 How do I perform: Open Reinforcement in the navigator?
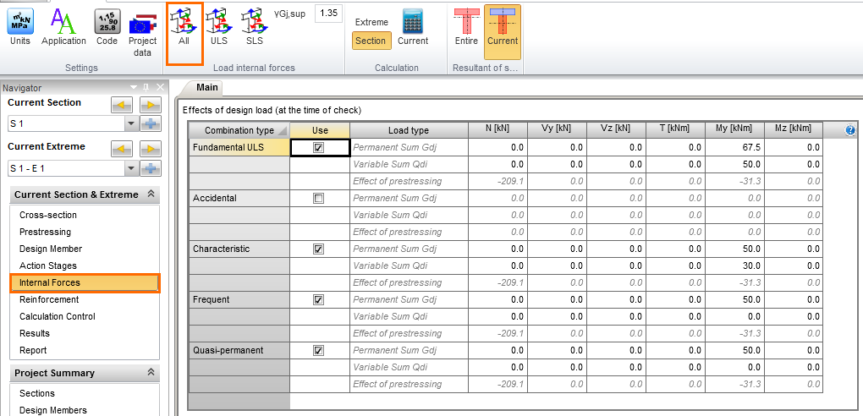49,299
